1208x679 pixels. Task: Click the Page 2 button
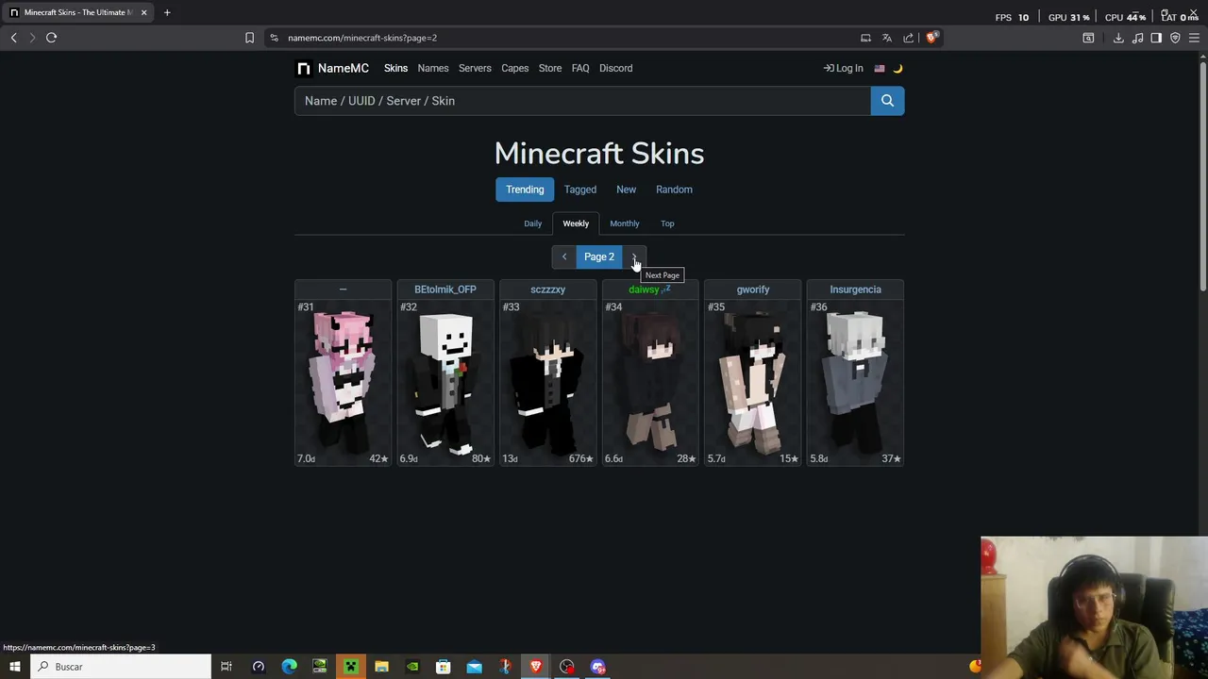(599, 257)
